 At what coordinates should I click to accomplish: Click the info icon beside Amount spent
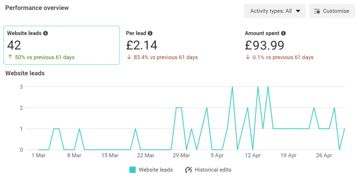[283, 33]
